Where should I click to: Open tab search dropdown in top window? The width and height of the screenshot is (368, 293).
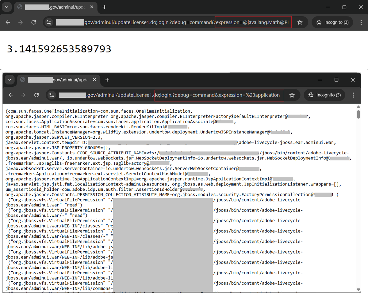point(7,7)
